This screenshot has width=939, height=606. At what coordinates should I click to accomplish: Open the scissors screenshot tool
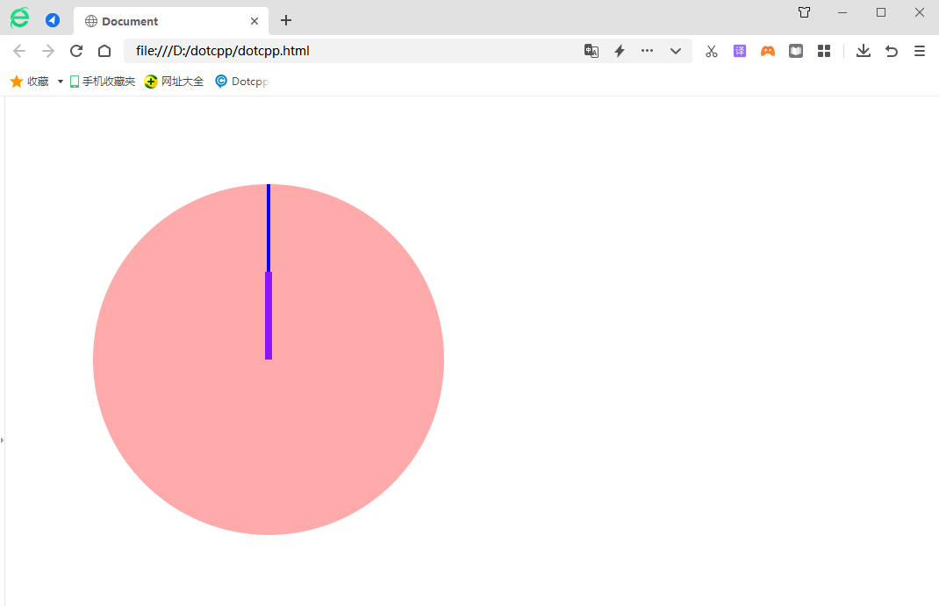712,51
